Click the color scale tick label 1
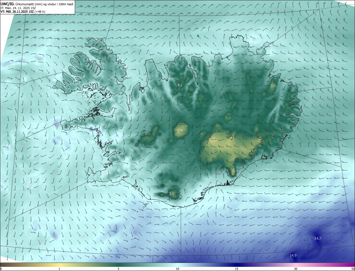The height and width of the screenshot is (271, 355). (59, 269)
